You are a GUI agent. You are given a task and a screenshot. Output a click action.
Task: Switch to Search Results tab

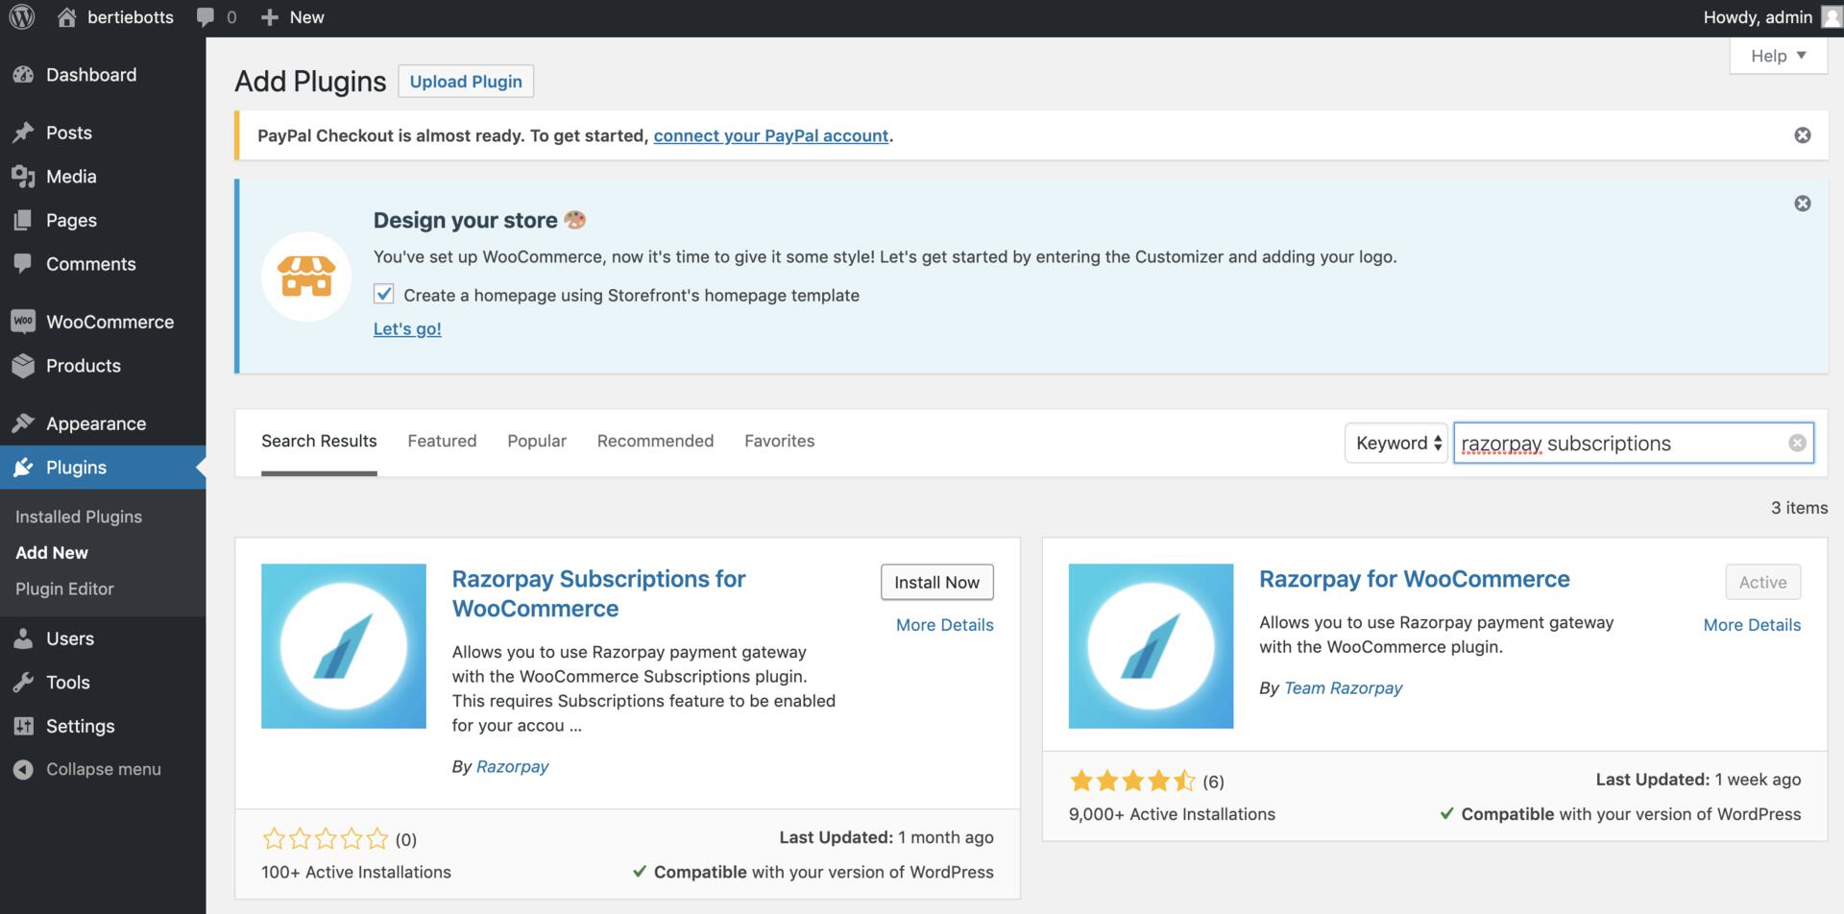pos(319,442)
